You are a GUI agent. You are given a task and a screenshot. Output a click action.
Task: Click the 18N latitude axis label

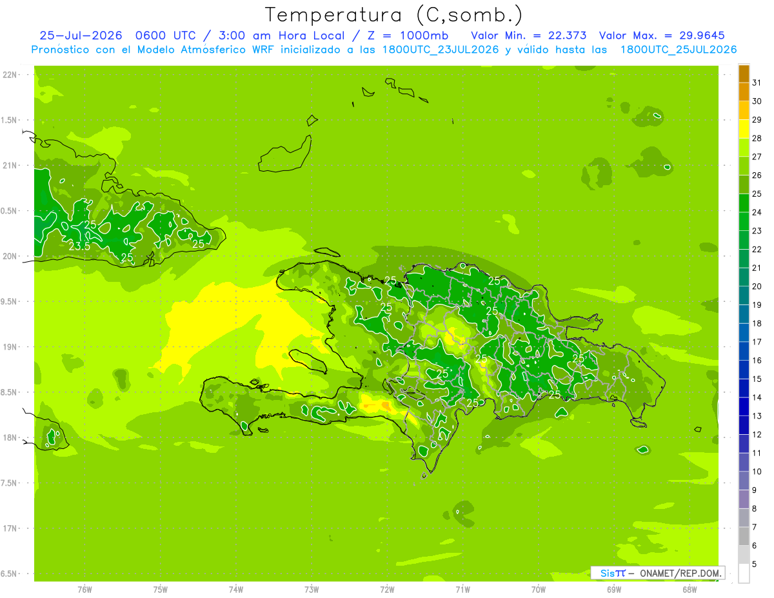click(10, 437)
